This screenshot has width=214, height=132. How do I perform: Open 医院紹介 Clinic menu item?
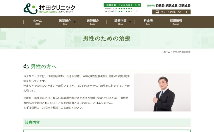(65, 22)
